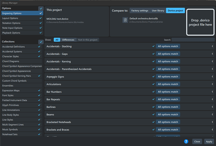Toggle the Playback Options checkmark
Viewport: 216px width, 146px height.
pos(40,33)
